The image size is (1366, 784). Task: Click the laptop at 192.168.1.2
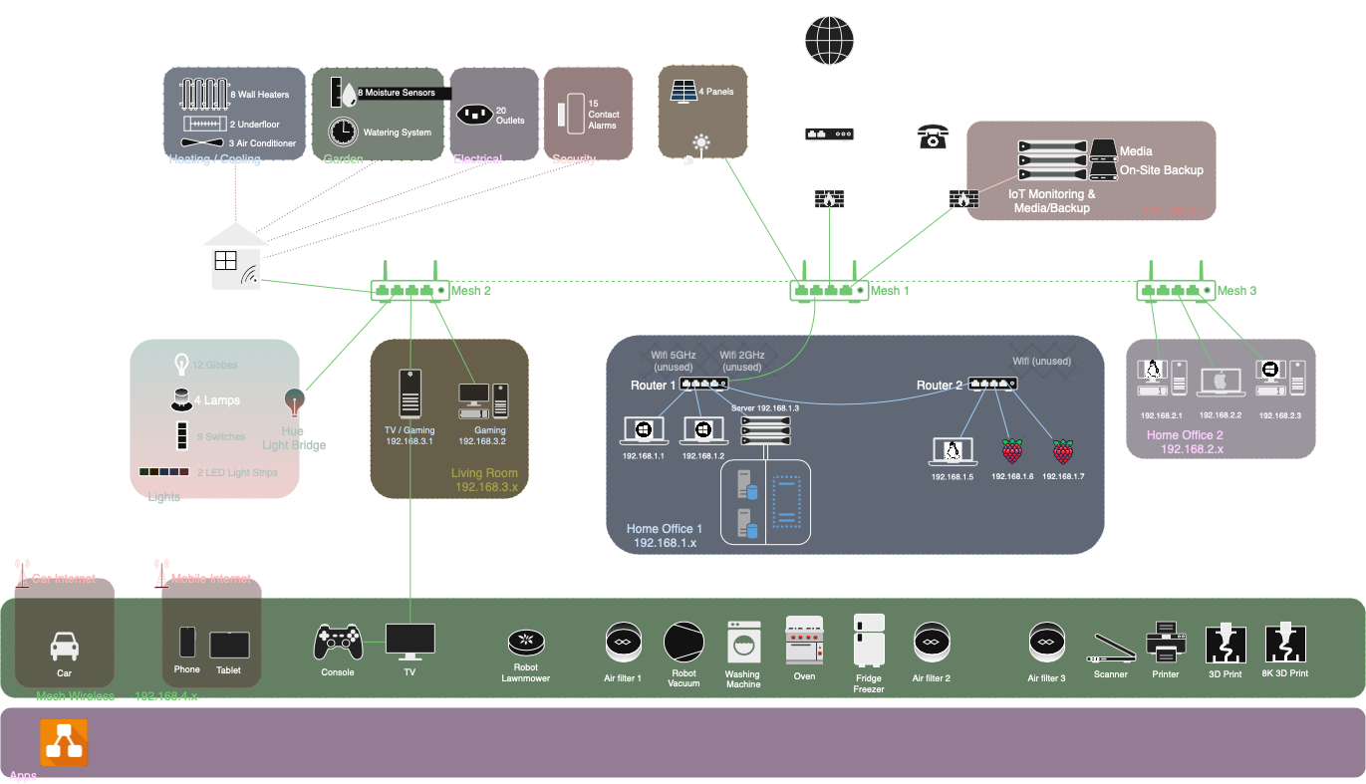702,430
